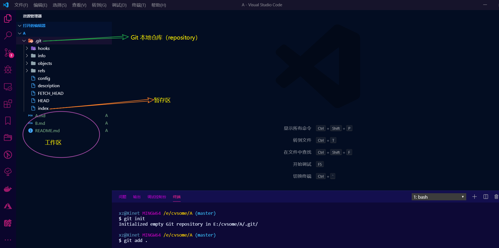Open the 文件(F) menu
Image resolution: width=499 pixels, height=248 pixels.
[x=21, y=5]
